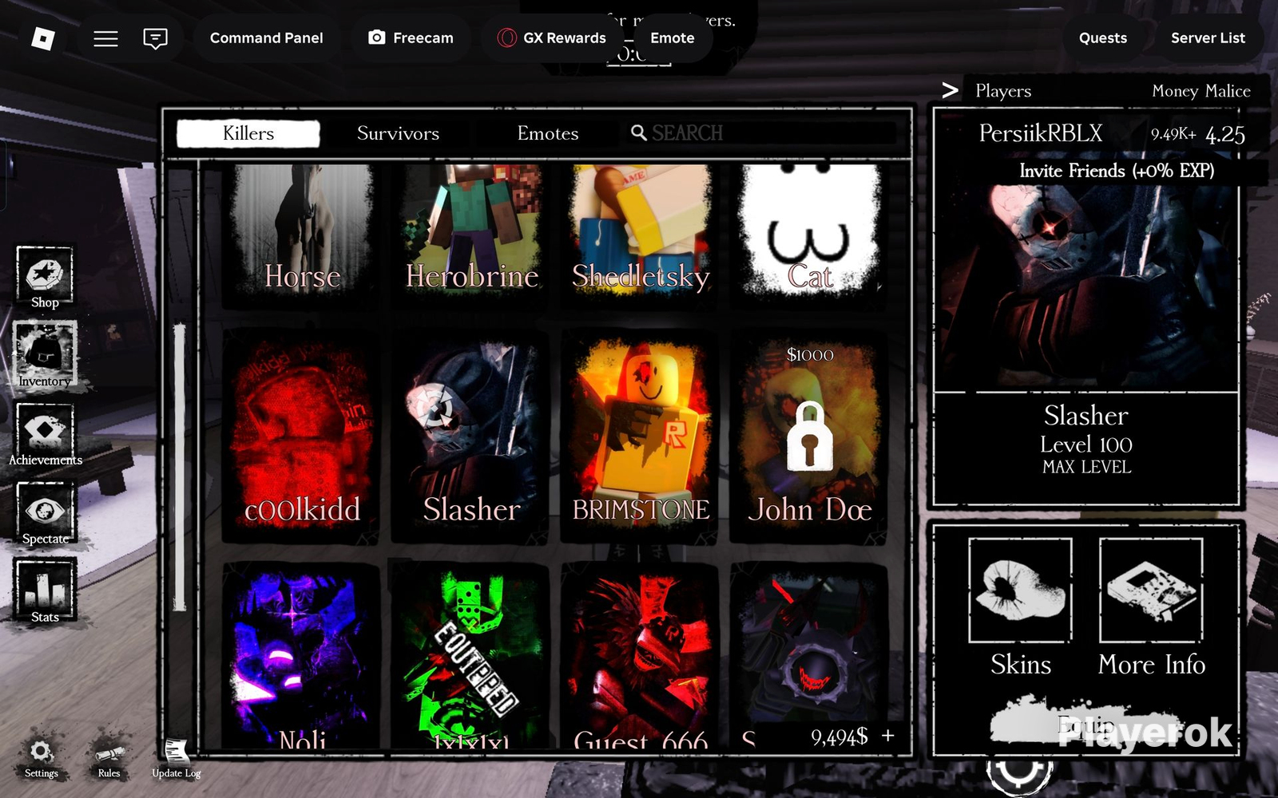Click the search magnifier icon
1278x798 pixels.
[639, 132]
